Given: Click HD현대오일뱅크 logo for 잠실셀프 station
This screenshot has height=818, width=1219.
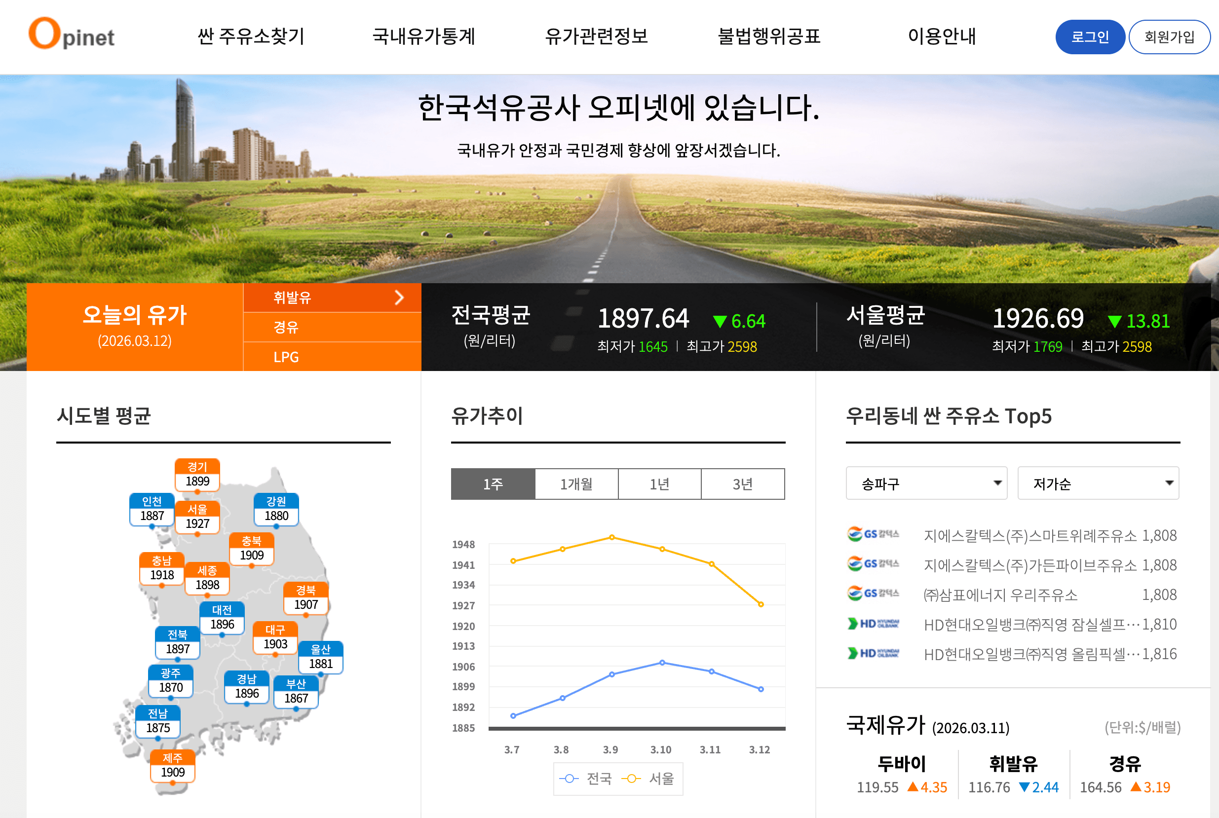Looking at the screenshot, I should [x=873, y=624].
